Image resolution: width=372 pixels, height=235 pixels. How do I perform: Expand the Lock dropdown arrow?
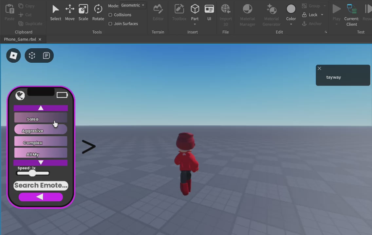(322, 15)
